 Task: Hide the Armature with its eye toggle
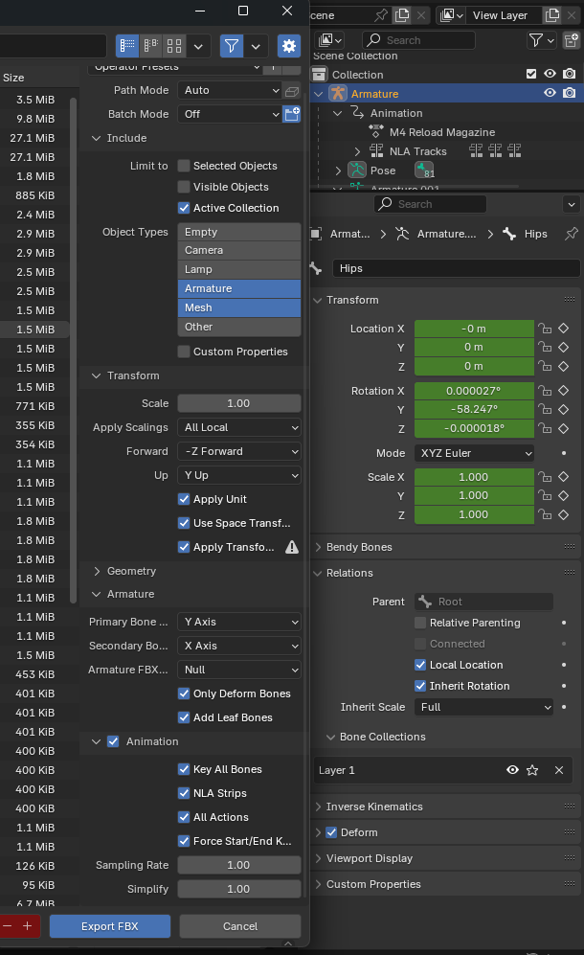(548, 93)
